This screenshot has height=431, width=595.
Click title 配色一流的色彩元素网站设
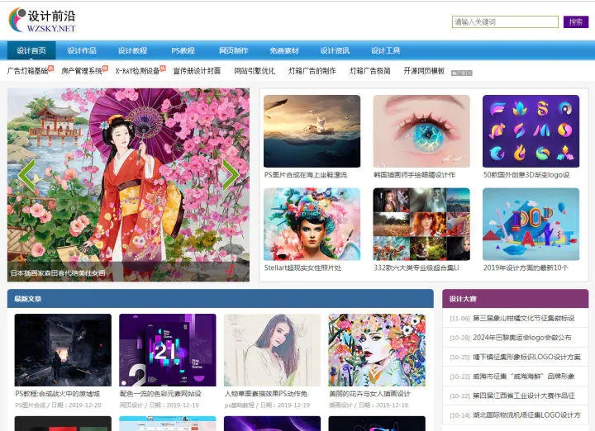pos(160,394)
